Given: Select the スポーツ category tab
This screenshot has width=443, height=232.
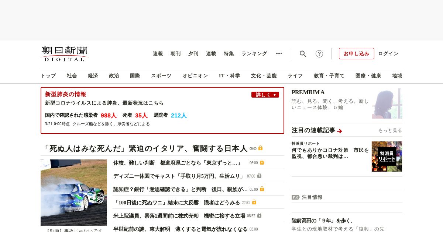Looking at the screenshot, I should pyautogui.click(x=161, y=76).
